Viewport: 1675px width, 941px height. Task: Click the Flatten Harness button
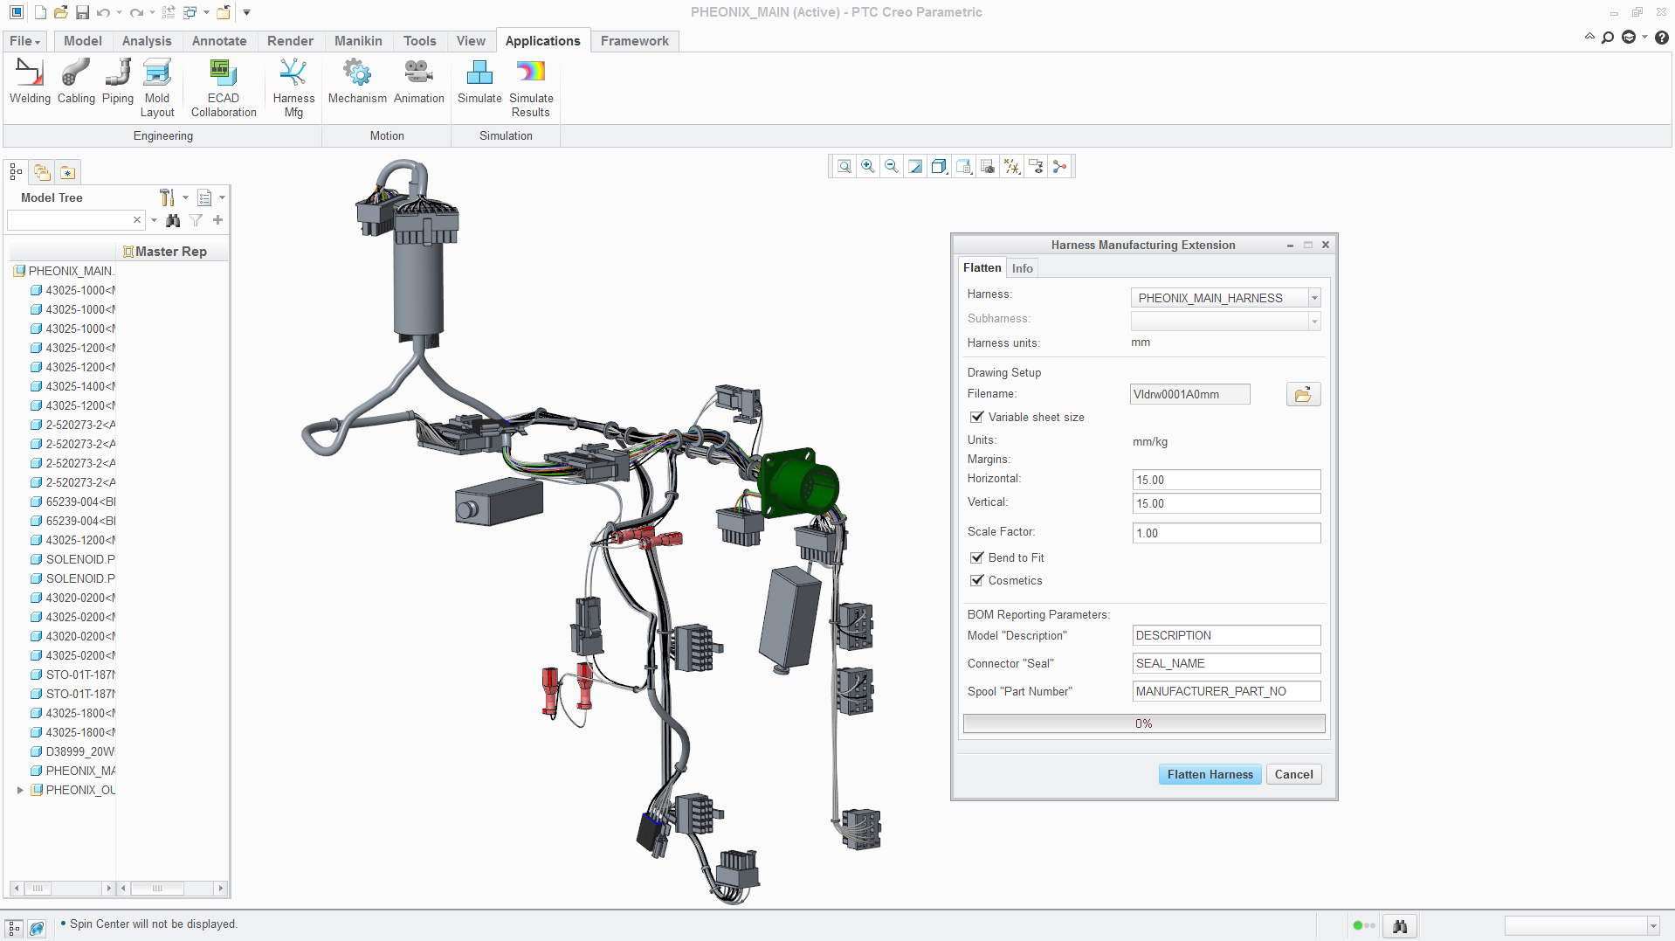pyautogui.click(x=1210, y=774)
